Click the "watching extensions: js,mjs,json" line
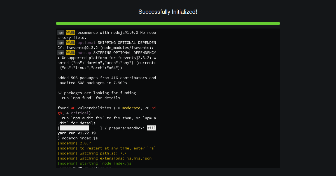The width and height of the screenshot is (336, 176). (x=104, y=158)
